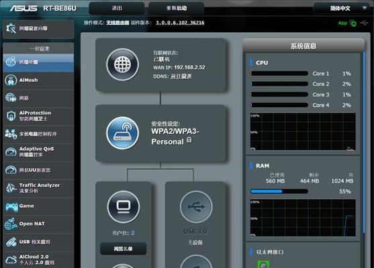Click the 464 MB free RAM value
This screenshot has width=374, height=268.
[x=310, y=181]
